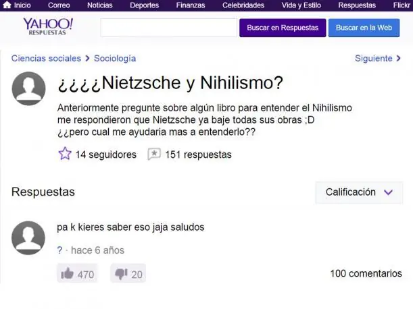Click the home icon beside Inicio

pos(7,5)
